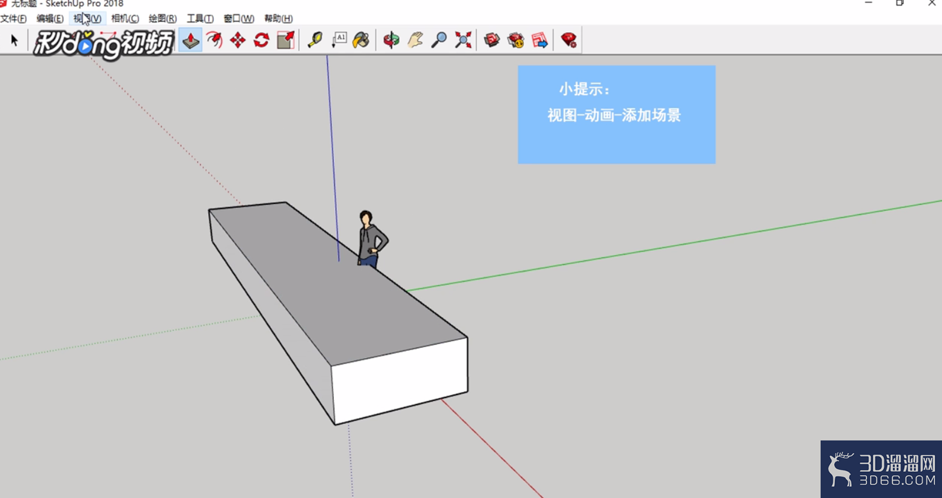Open the 3D Warehouse icon
942x498 pixels.
(x=492, y=40)
